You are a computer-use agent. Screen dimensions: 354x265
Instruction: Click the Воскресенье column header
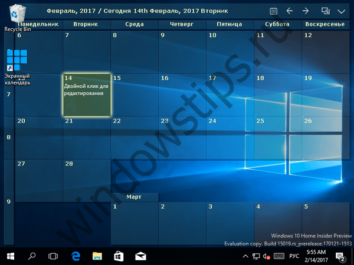pos(325,24)
